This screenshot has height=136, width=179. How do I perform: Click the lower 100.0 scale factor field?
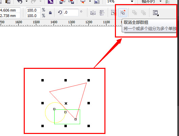33,16
